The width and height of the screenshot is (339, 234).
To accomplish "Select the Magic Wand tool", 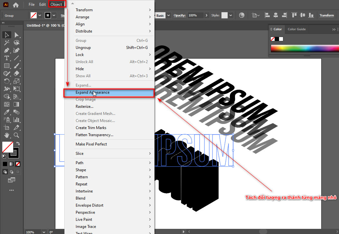I will coord(6,42).
